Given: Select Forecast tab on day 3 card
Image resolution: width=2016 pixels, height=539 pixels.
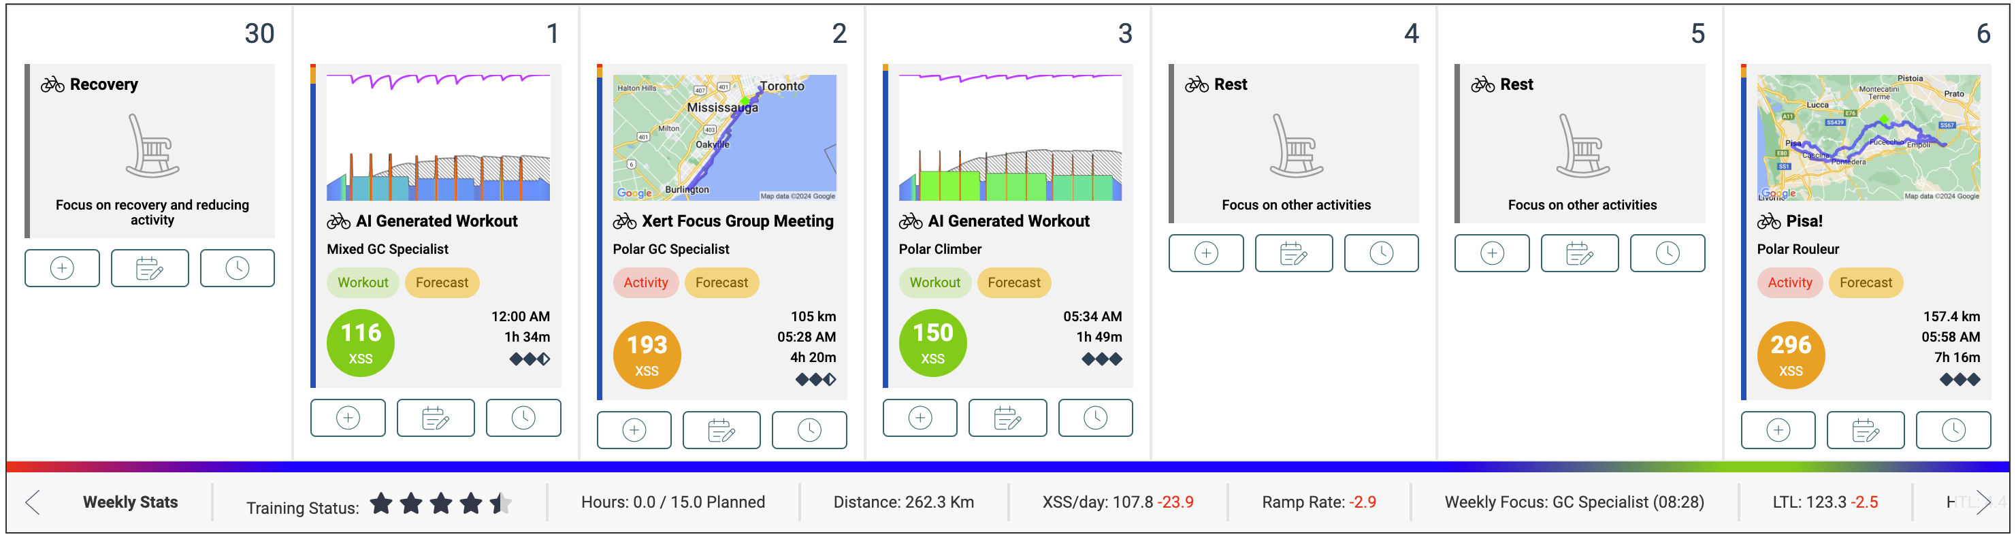Looking at the screenshot, I should point(1013,282).
